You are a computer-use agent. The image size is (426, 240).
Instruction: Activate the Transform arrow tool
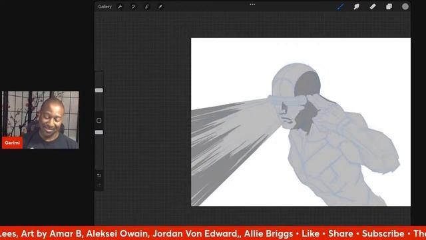160,7
